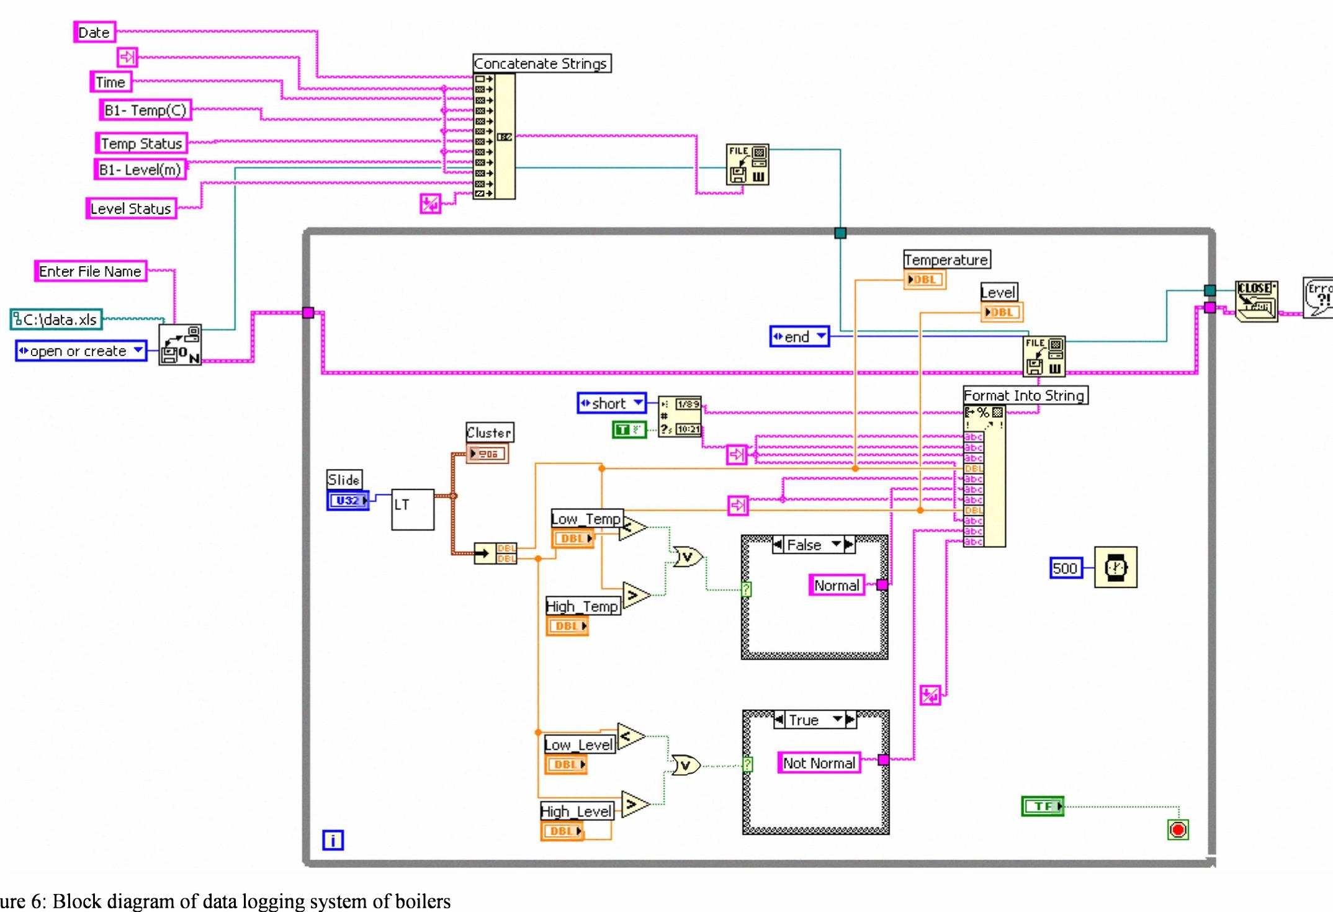Click the B1- Temp(C) string constant
This screenshot has width=1333, height=912.
(x=145, y=110)
